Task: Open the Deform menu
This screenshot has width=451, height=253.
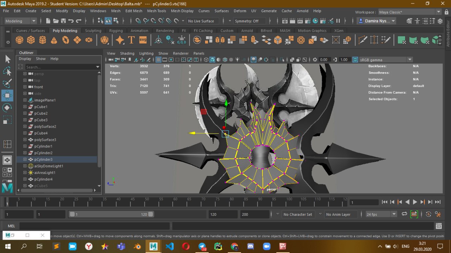Action: click(x=240, y=11)
